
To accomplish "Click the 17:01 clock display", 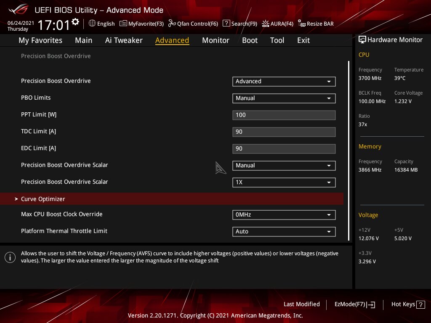I will 54,25.
